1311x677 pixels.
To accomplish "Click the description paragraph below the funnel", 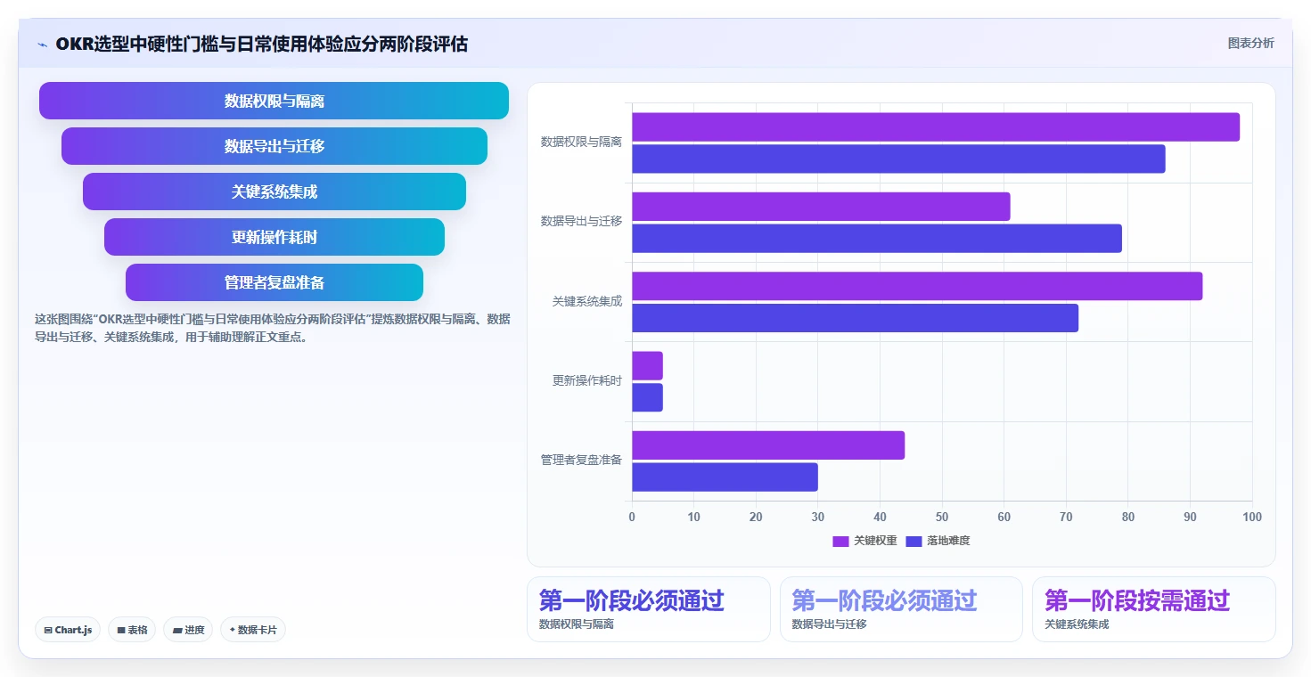I will [273, 328].
